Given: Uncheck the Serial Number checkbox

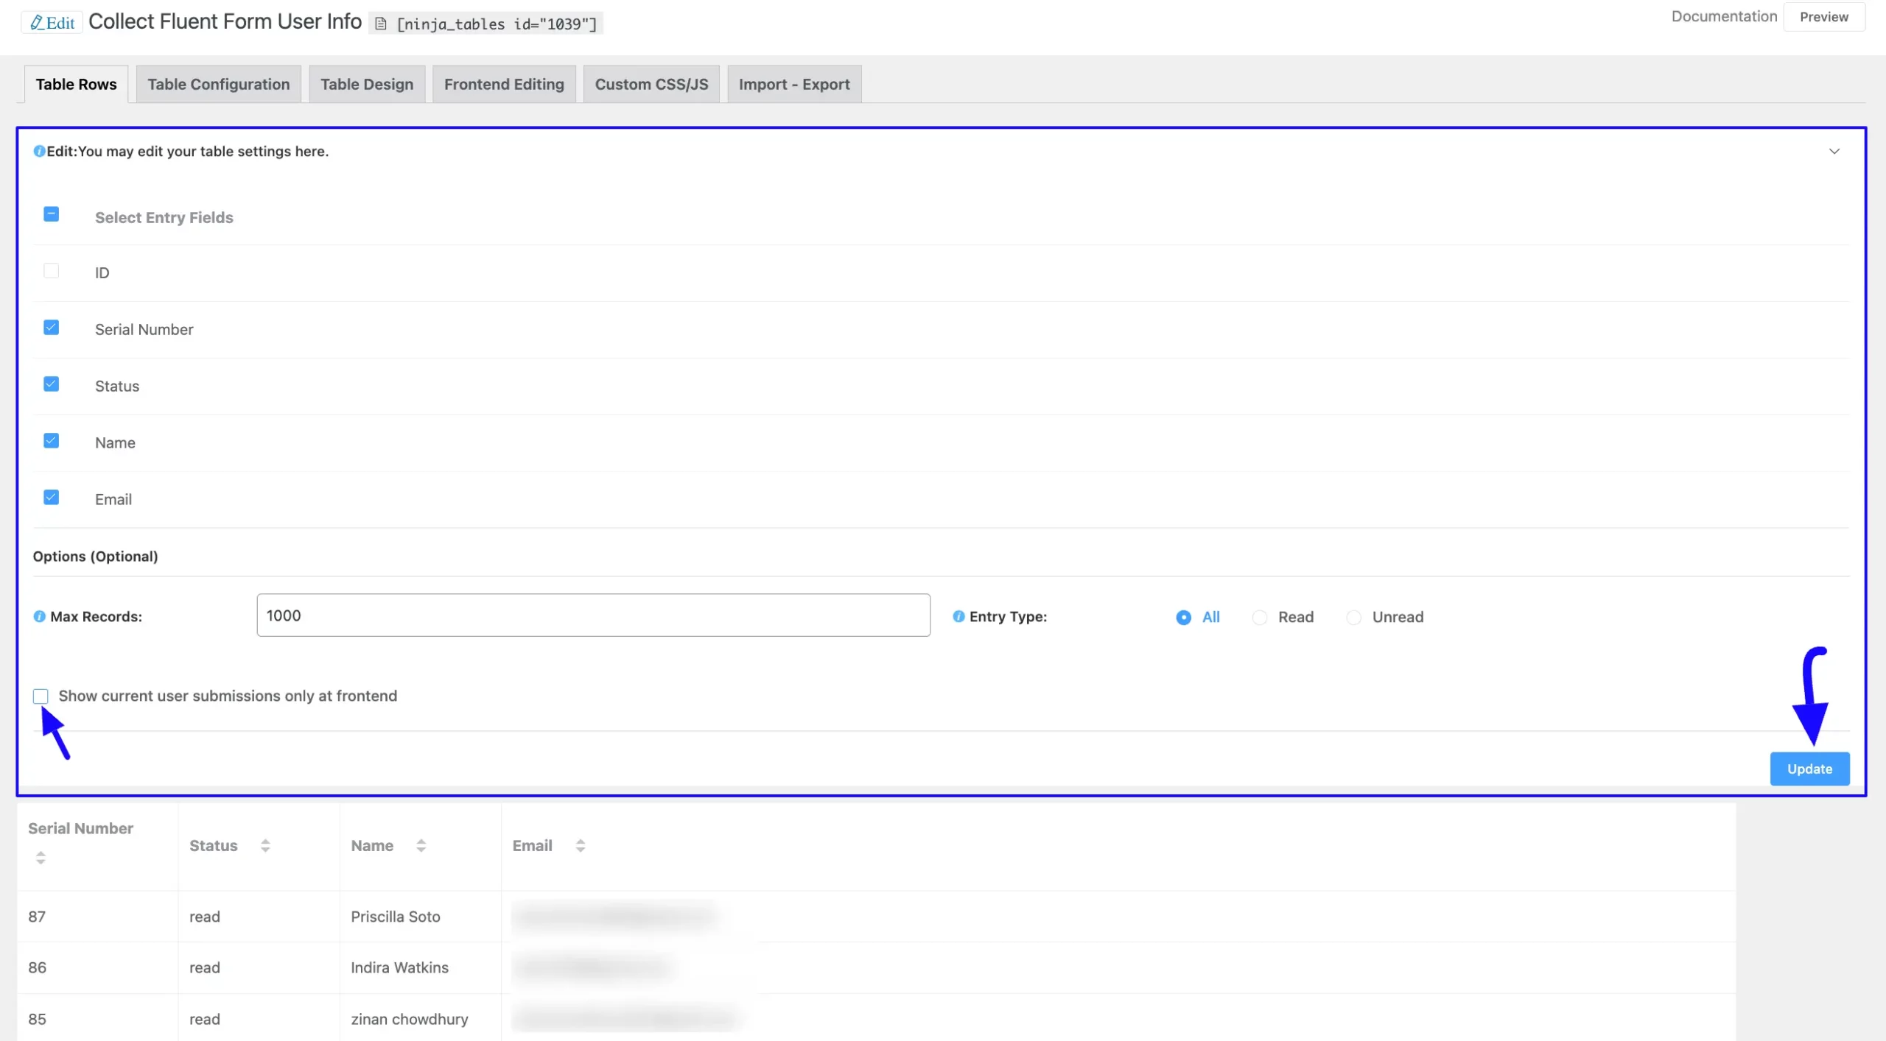Looking at the screenshot, I should 51,328.
